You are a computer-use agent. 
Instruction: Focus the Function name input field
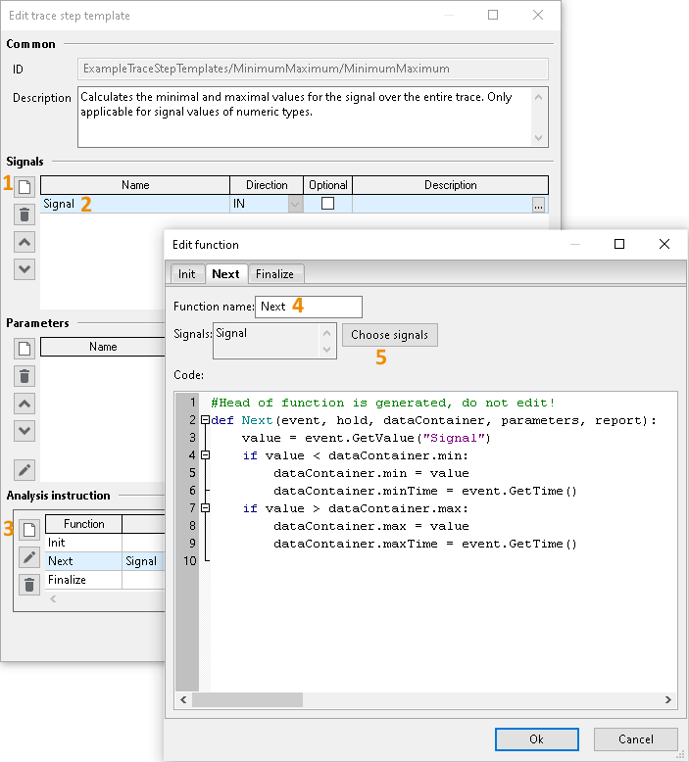coord(309,307)
